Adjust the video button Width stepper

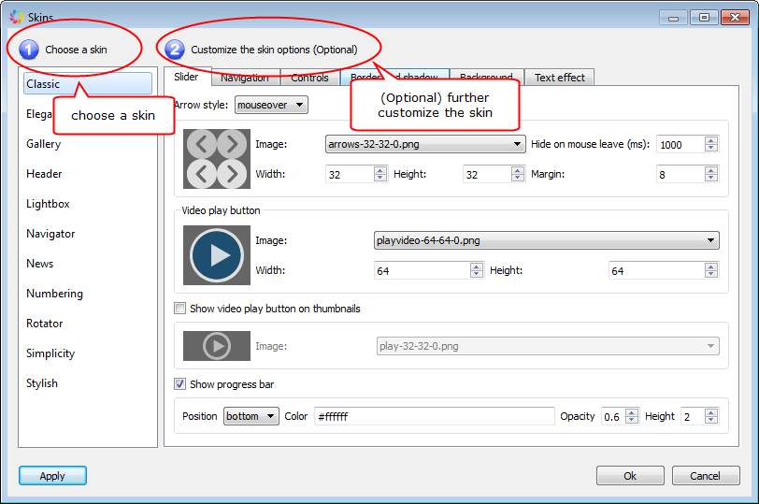point(477,270)
